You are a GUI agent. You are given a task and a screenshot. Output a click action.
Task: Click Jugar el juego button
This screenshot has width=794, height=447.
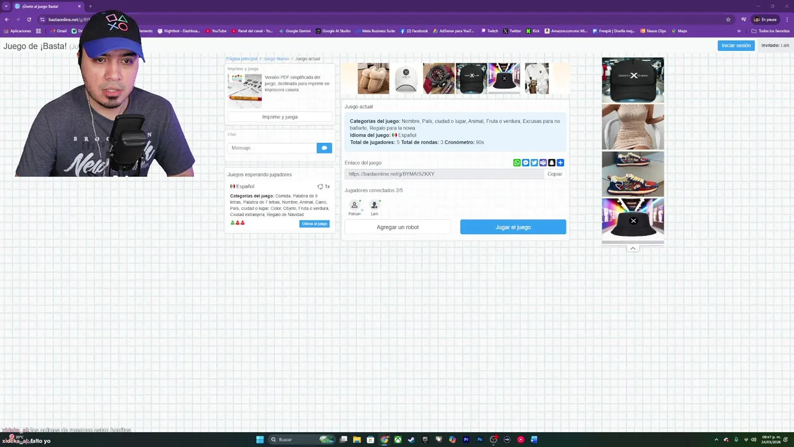(513, 227)
